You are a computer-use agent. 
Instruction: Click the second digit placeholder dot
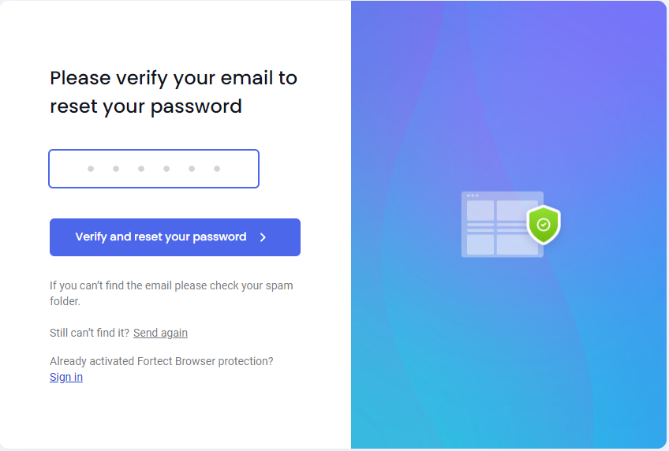(116, 169)
